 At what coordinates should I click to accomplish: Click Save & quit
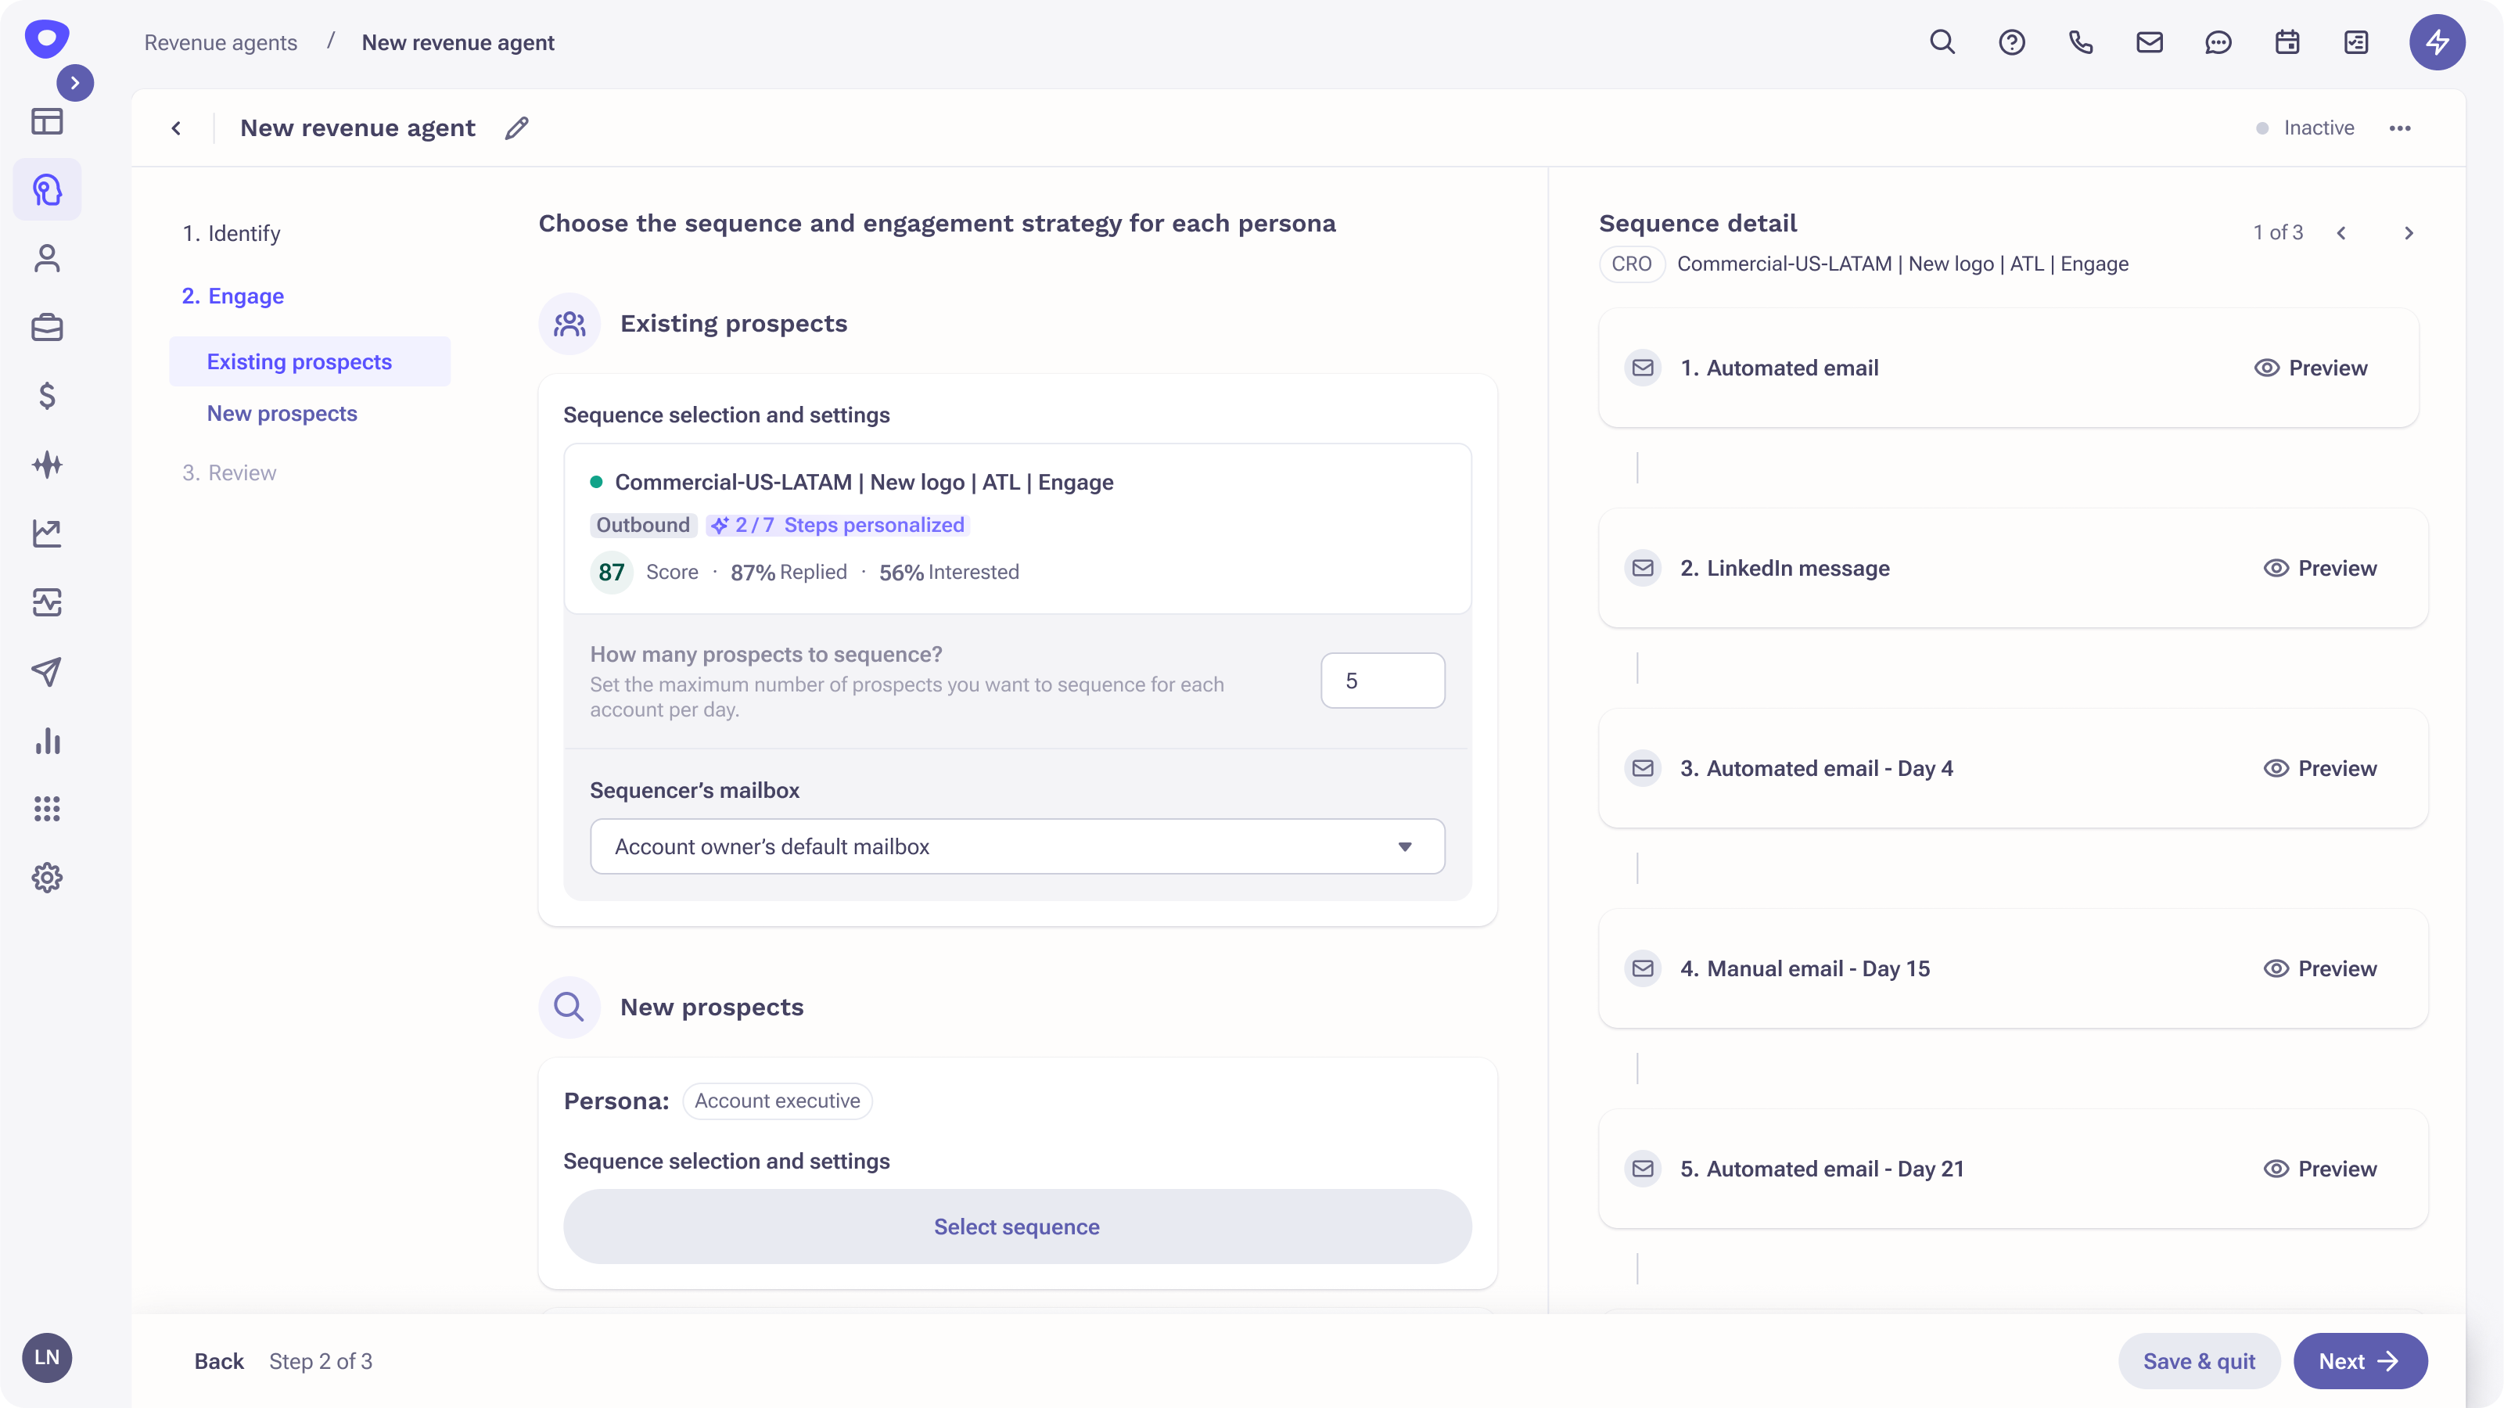tap(2199, 1361)
